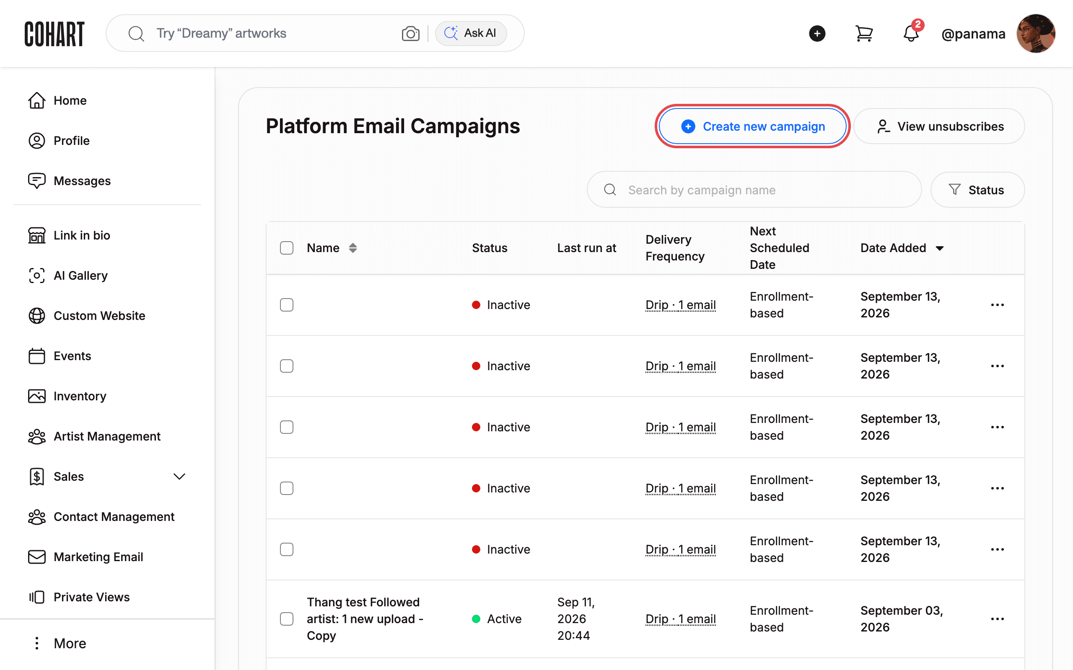This screenshot has width=1073, height=670.
Task: Click the Home house icon
Action: click(37, 100)
